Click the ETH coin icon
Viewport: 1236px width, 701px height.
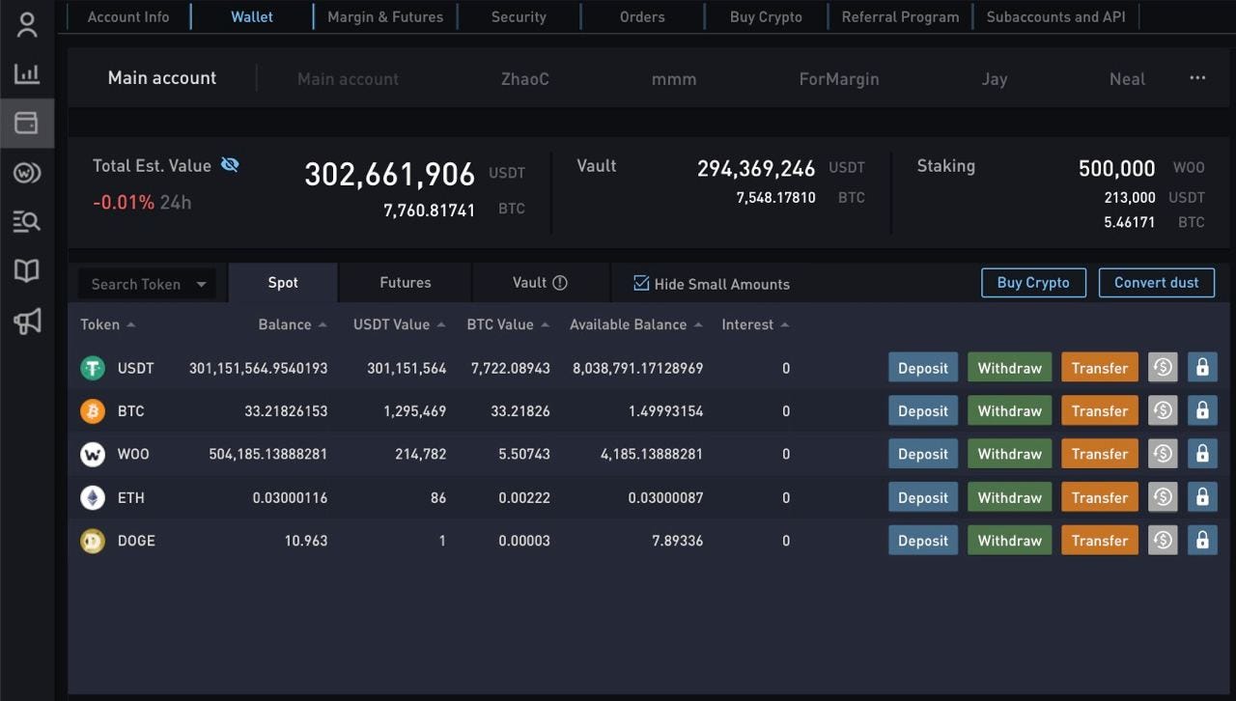pyautogui.click(x=93, y=497)
